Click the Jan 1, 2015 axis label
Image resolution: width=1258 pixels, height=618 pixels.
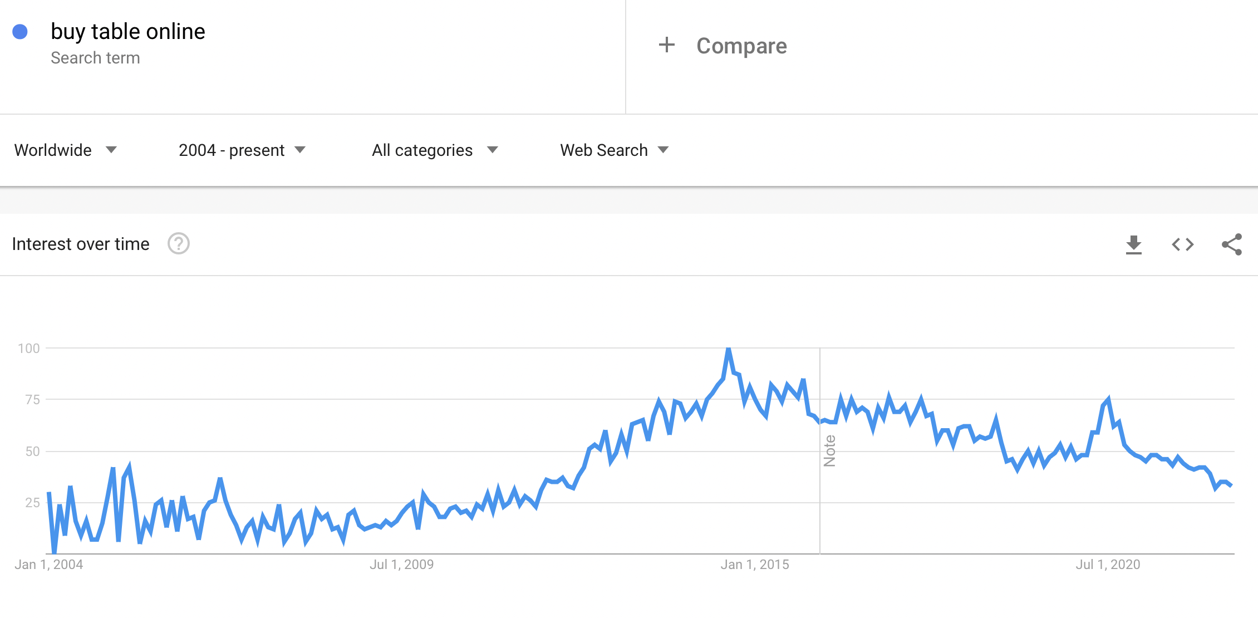[x=754, y=565]
